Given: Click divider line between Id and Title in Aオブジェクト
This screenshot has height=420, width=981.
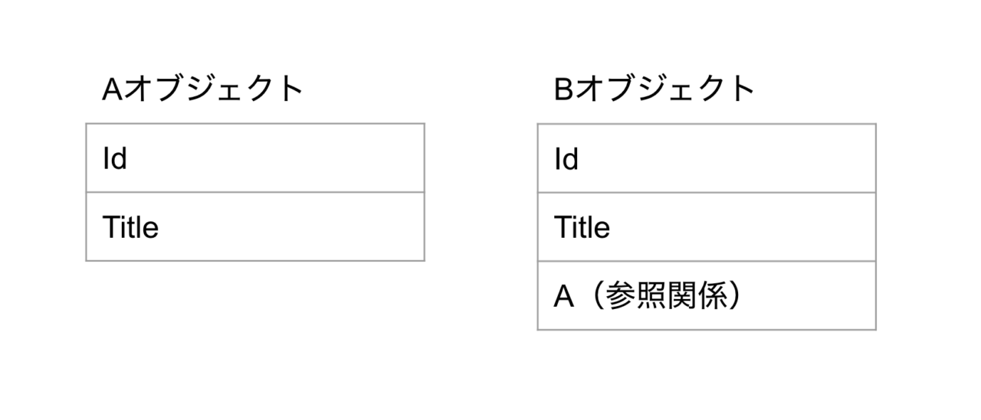Looking at the screenshot, I should [255, 192].
